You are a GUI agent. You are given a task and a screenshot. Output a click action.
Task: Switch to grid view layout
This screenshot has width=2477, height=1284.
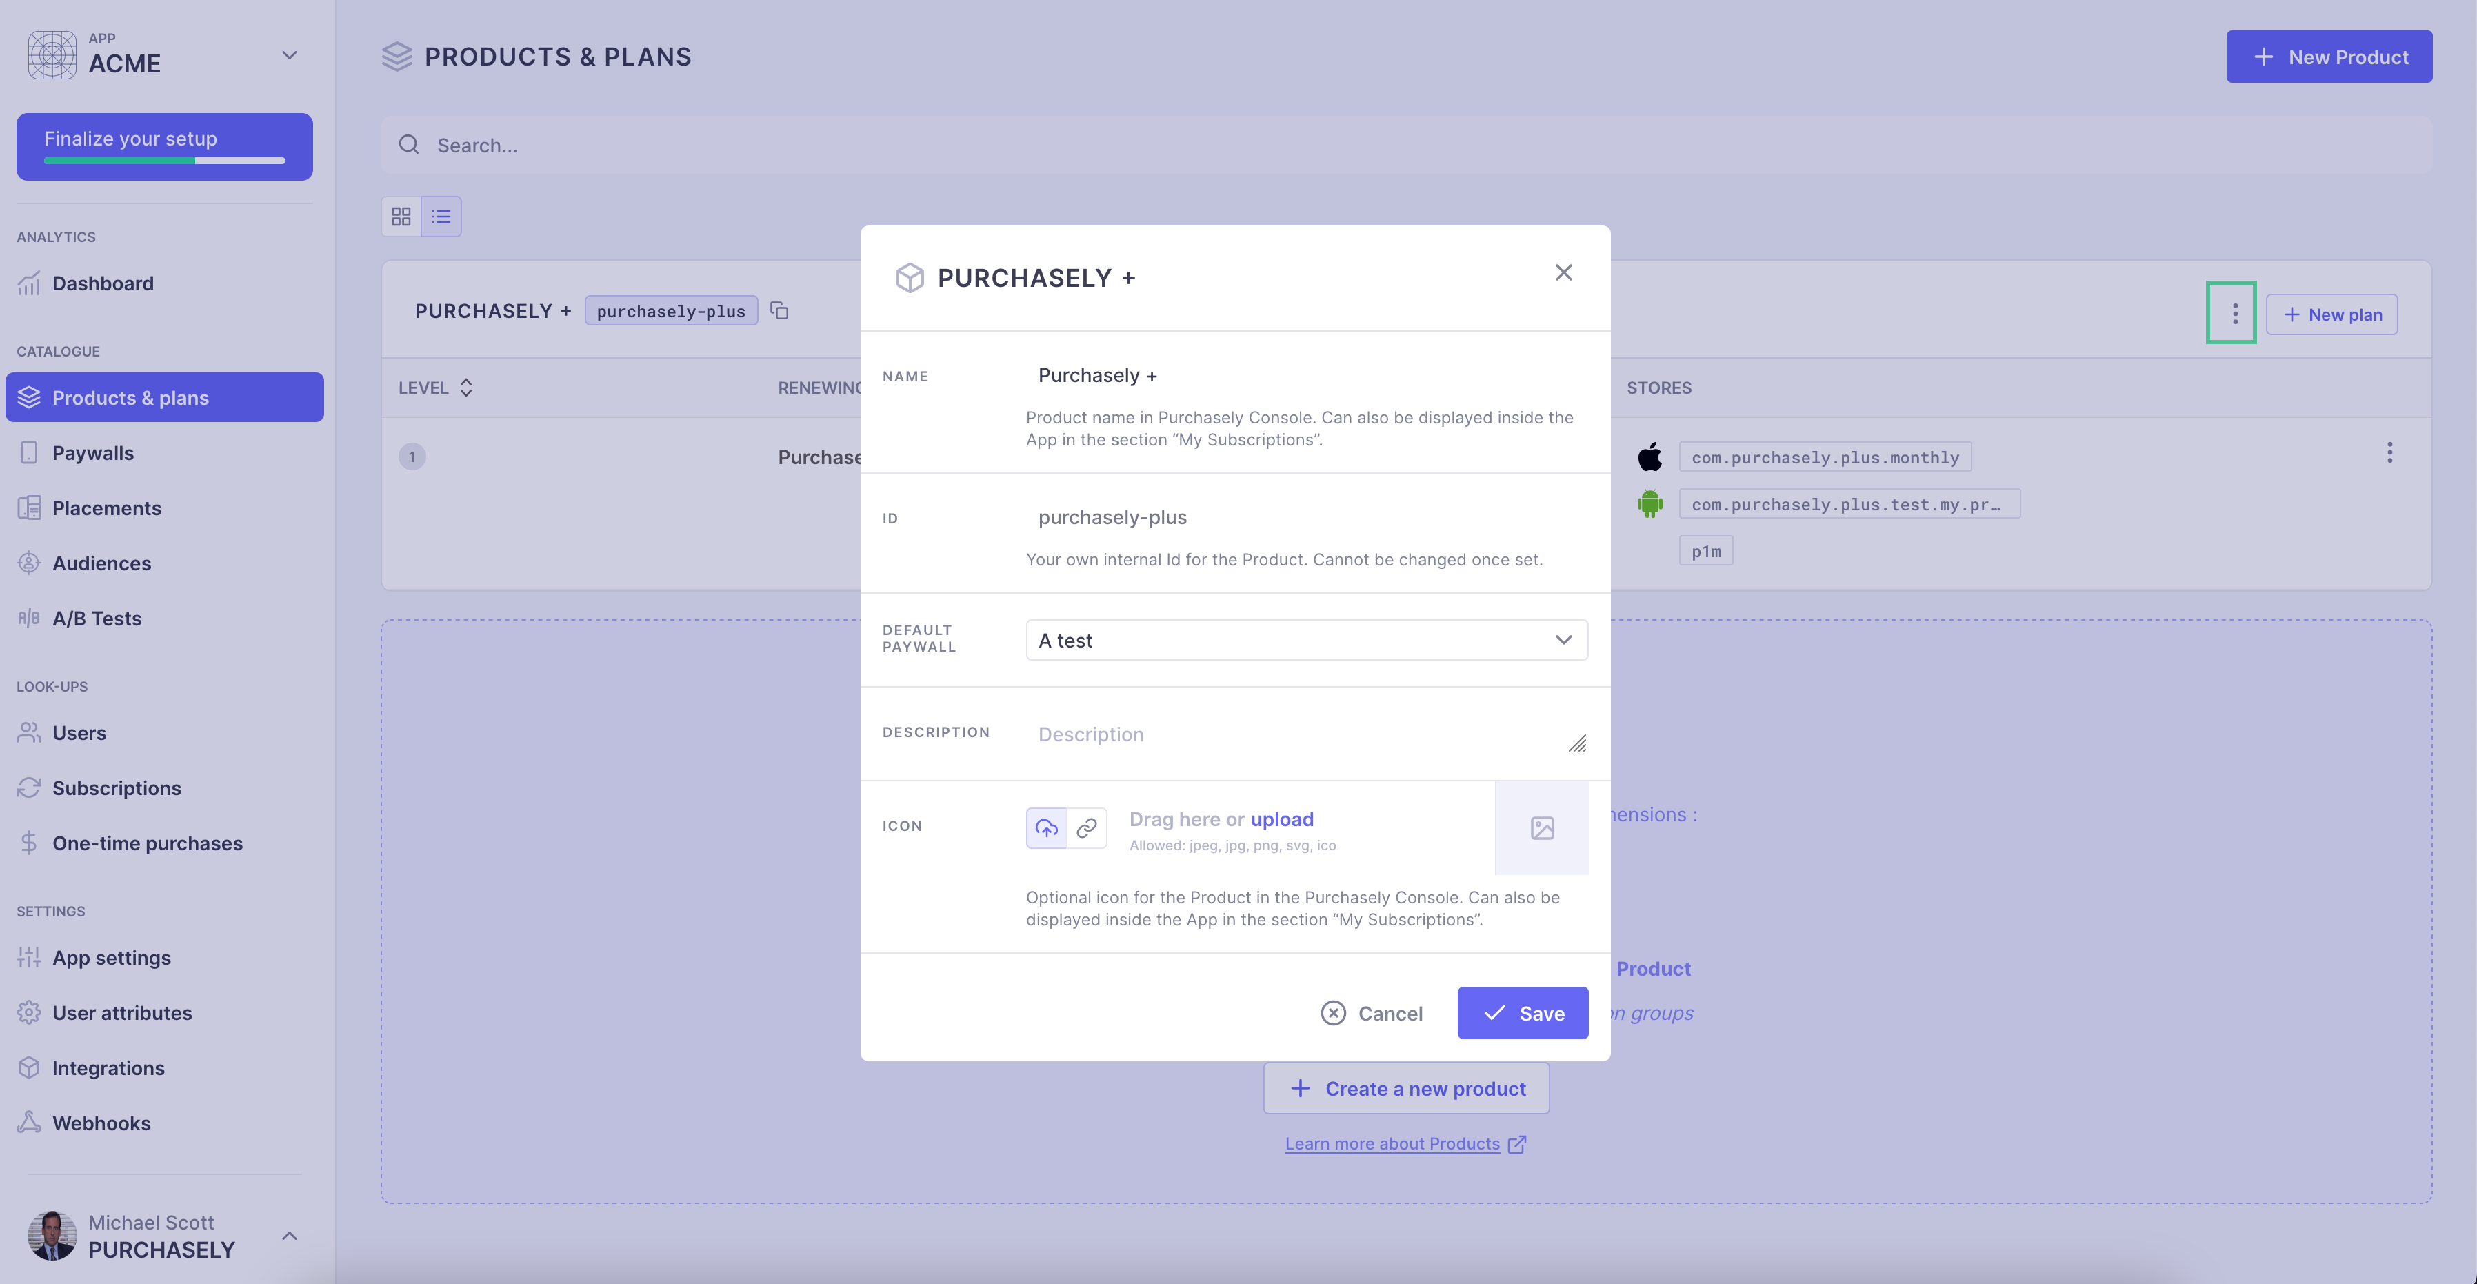tap(401, 217)
